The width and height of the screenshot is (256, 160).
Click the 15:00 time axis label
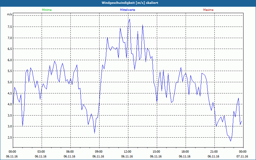tap(157, 152)
